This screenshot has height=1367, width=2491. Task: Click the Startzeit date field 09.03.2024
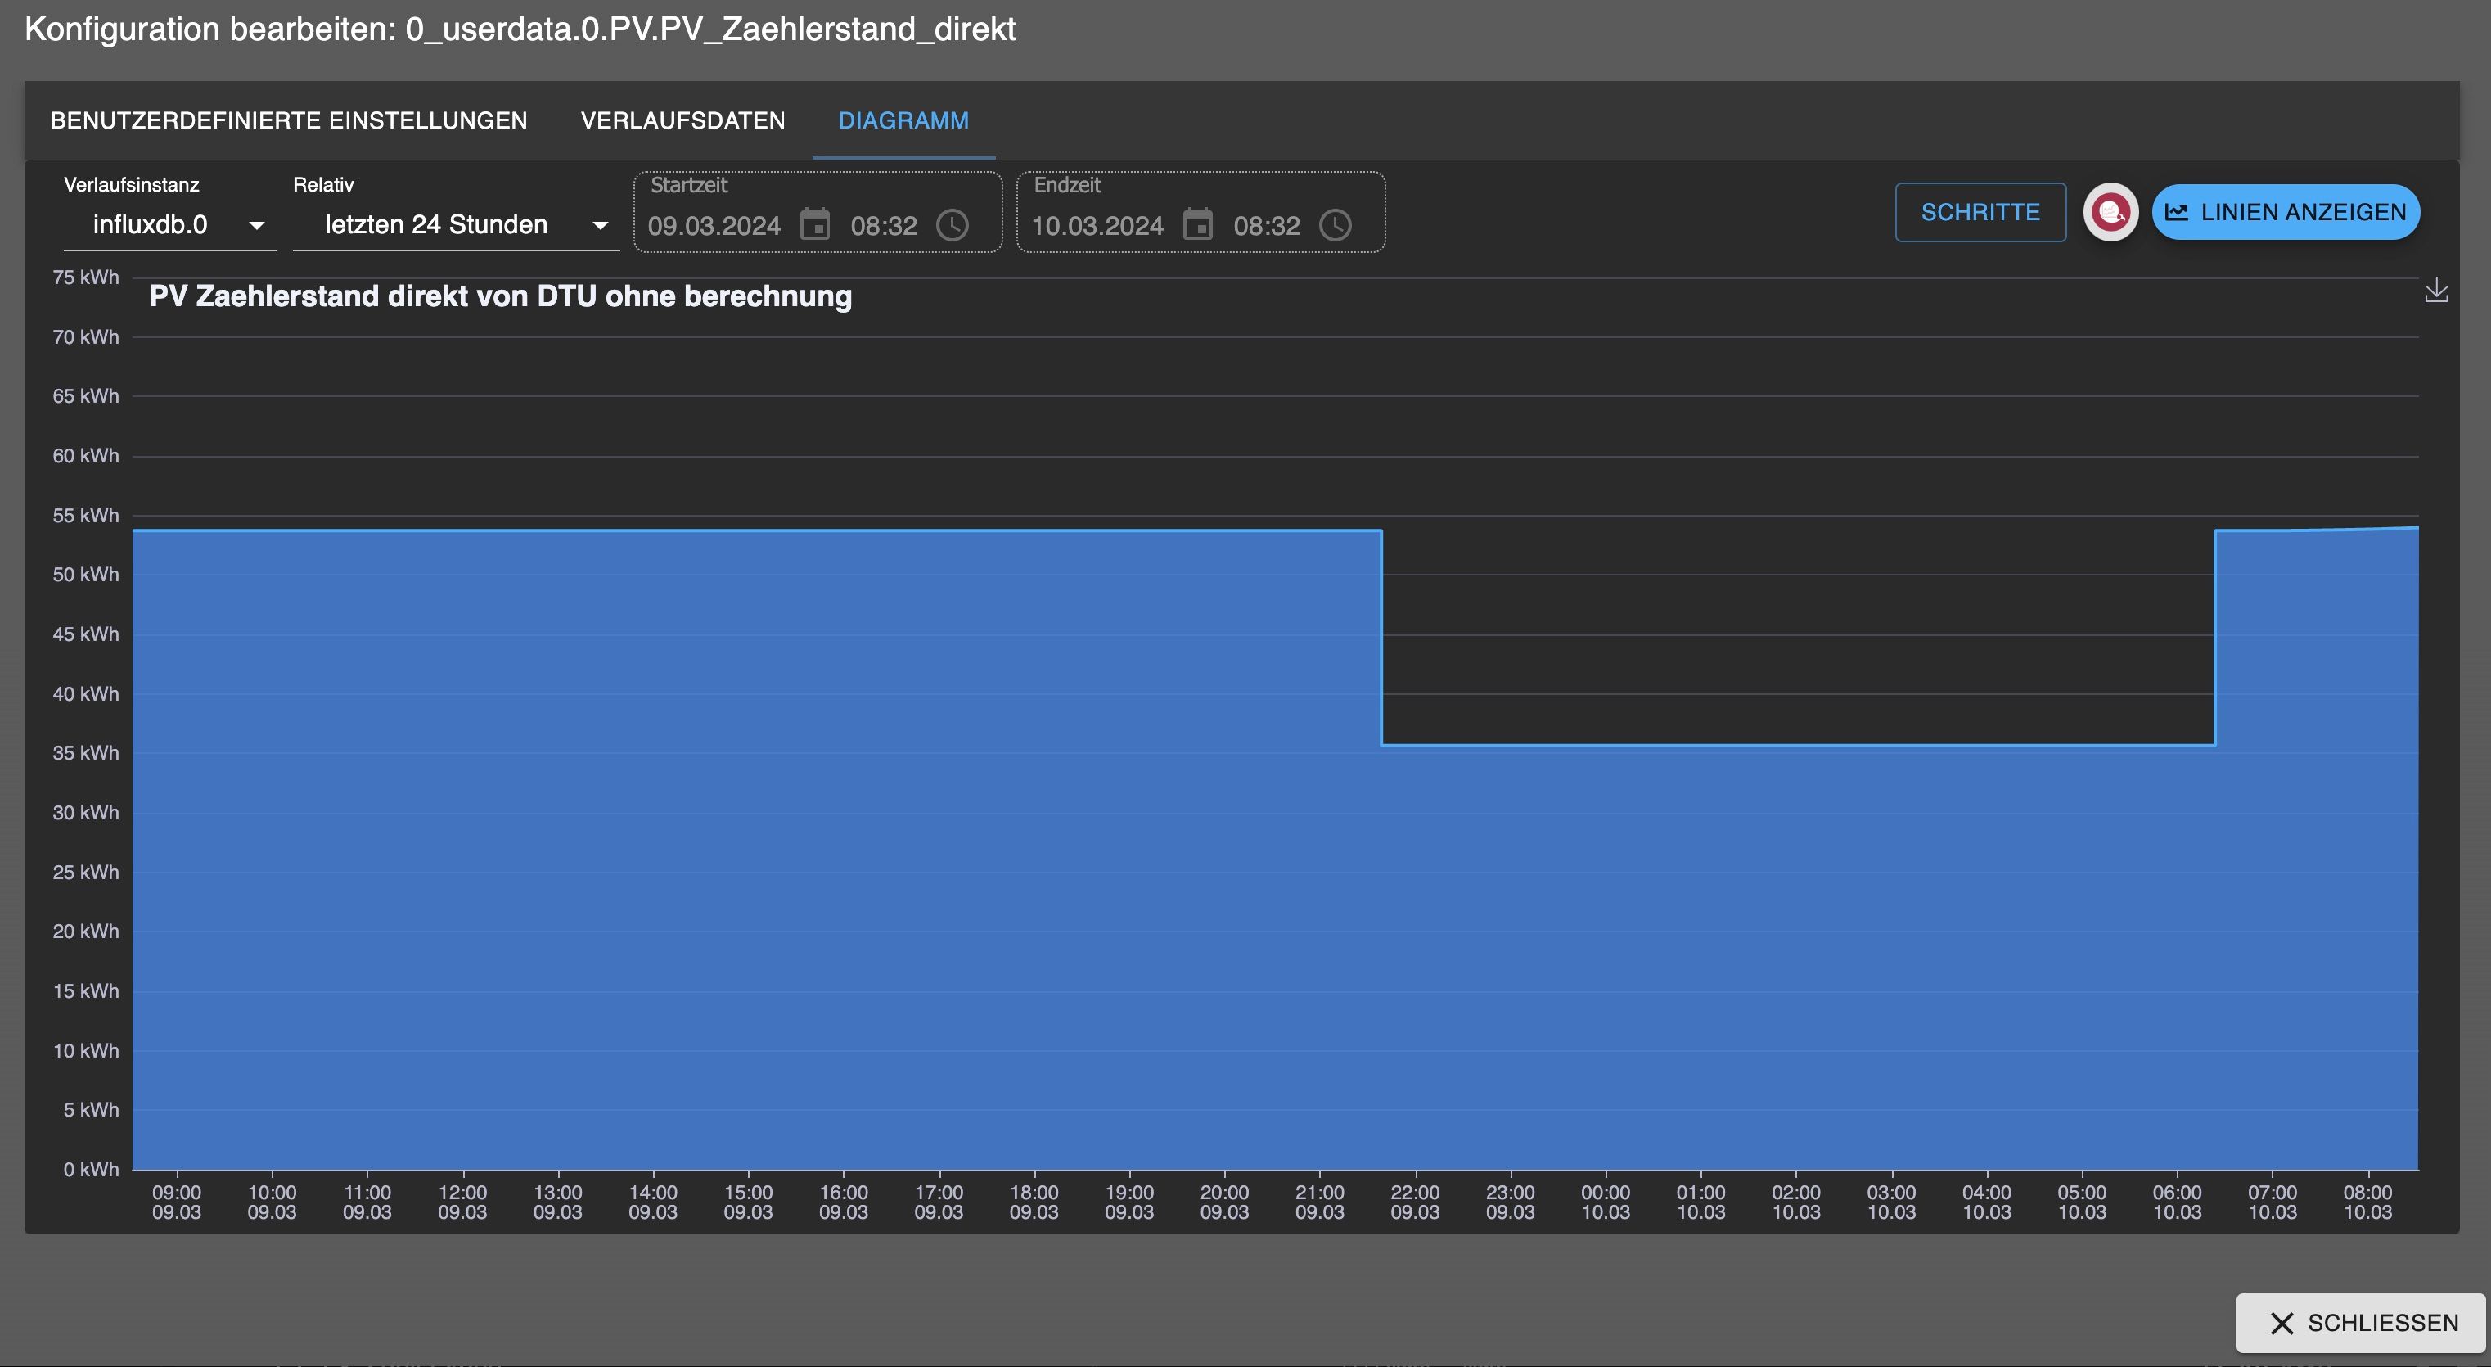(714, 227)
